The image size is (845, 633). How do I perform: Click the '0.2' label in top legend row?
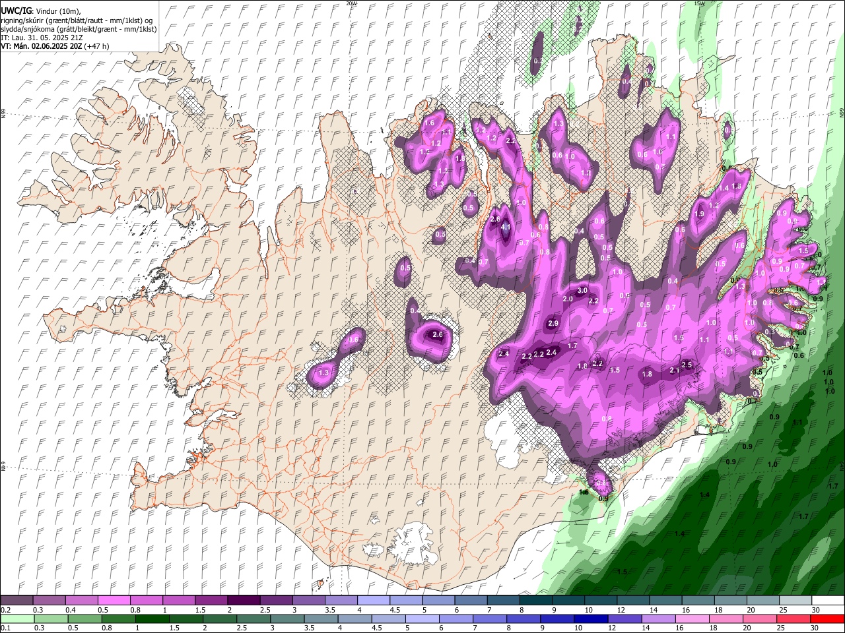coord(5,610)
